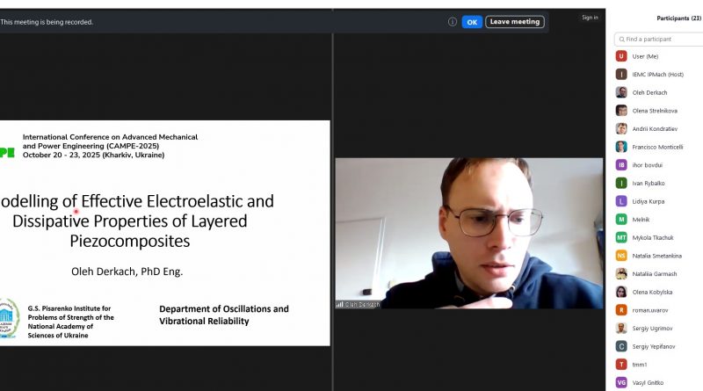Click the search magnifier icon in participants
Viewport: 703px width, 391px height.
click(x=621, y=40)
